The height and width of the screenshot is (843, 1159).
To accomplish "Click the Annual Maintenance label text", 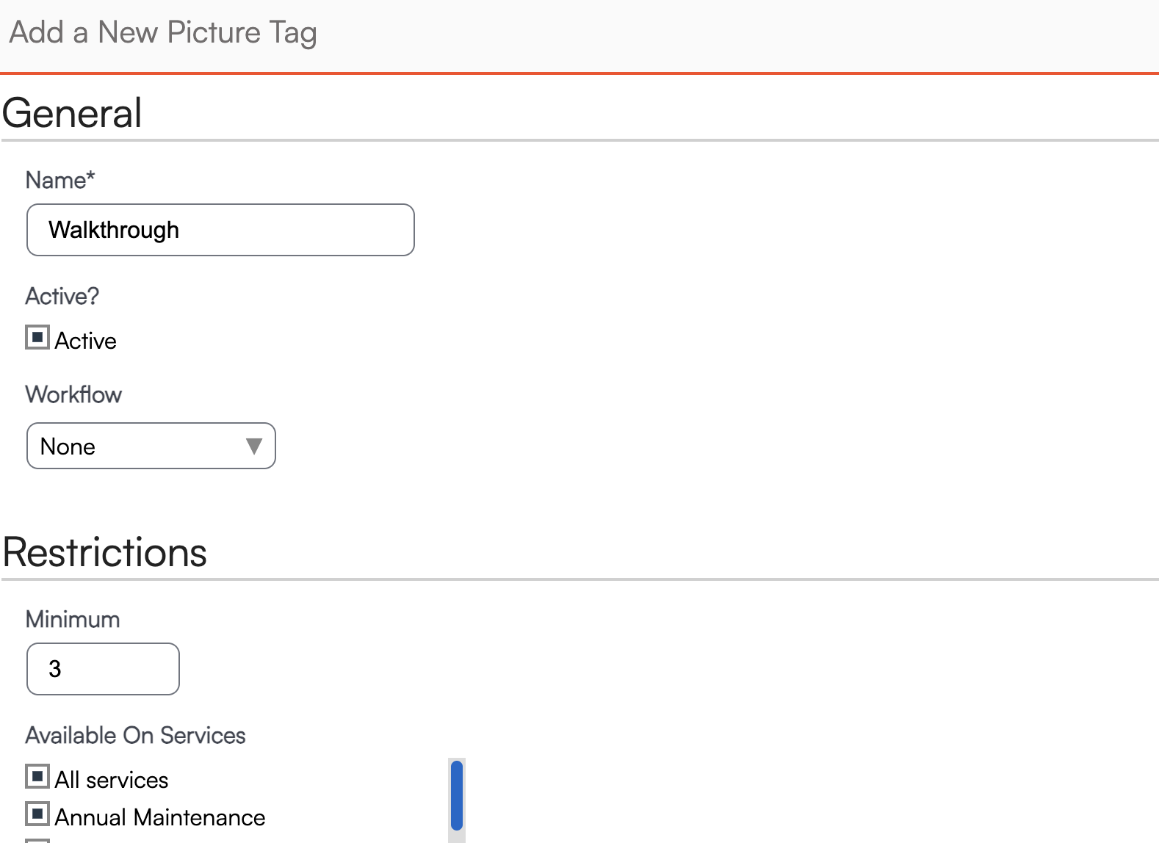I will pyautogui.click(x=160, y=817).
